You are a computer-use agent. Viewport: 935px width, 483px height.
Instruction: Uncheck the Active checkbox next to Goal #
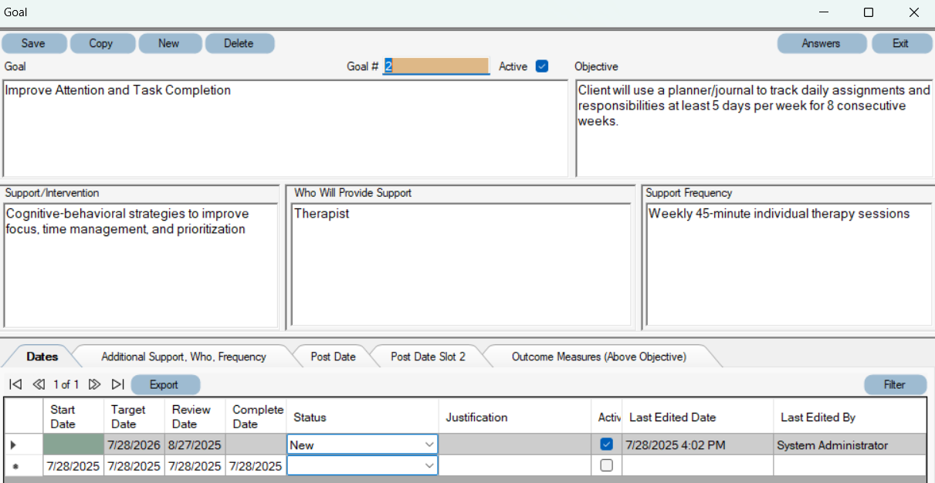(542, 66)
